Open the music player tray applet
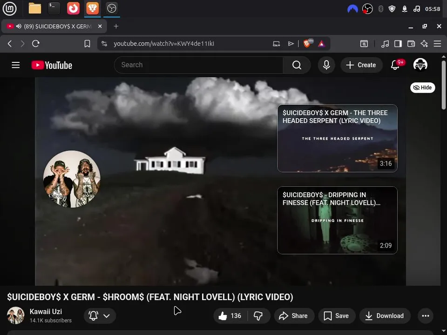Image resolution: width=447 pixels, height=335 pixels. click(417, 9)
